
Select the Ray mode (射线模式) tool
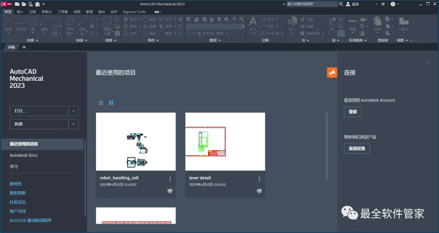click(x=70, y=26)
